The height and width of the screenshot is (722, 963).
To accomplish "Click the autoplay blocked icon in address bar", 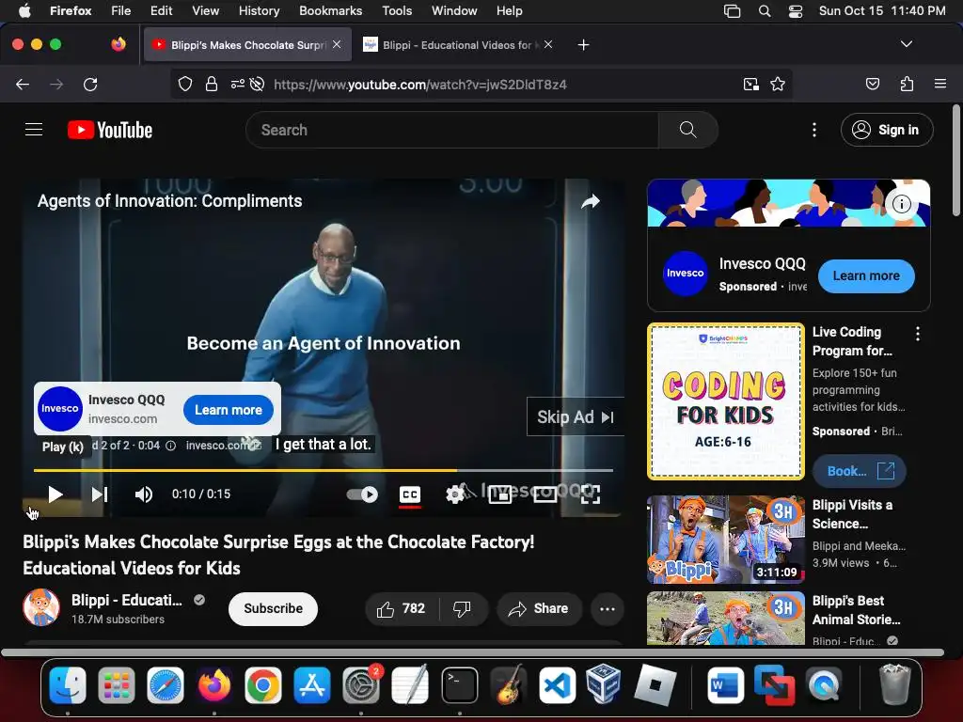I will [x=258, y=84].
